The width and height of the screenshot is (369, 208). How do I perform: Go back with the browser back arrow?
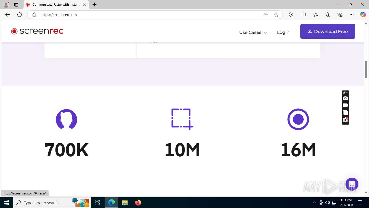(x=8, y=15)
